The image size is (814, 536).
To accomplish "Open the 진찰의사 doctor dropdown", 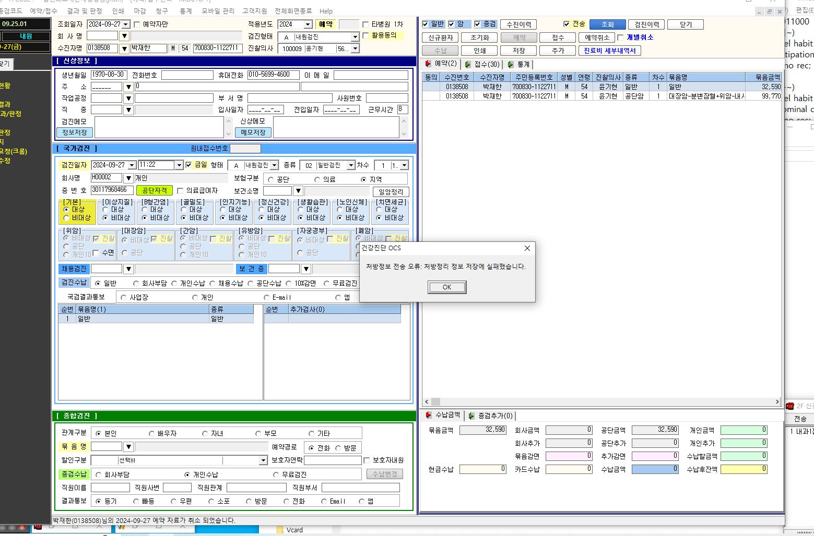I will pos(355,48).
